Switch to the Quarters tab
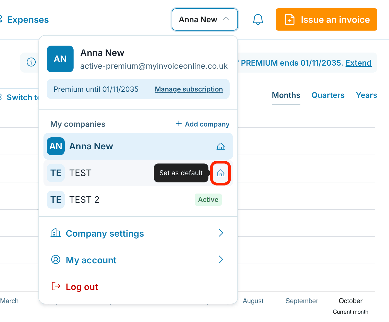The height and width of the screenshot is (322, 389). (328, 95)
